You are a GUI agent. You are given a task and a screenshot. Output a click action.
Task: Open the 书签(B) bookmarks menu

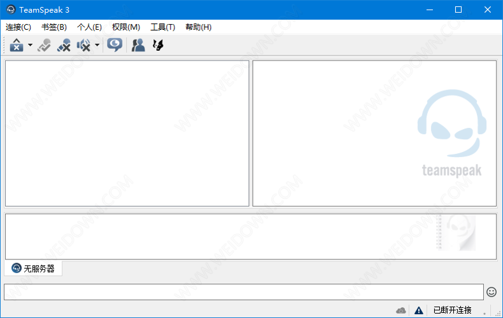(x=53, y=27)
